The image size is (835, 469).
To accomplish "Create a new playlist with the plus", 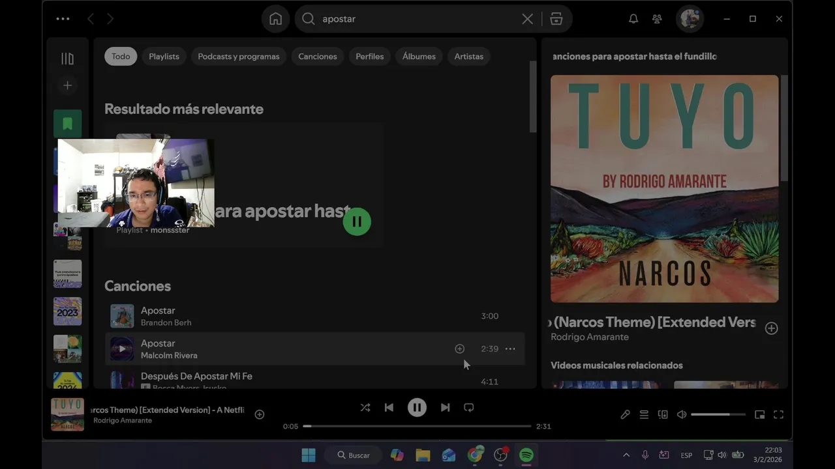I will (67, 85).
